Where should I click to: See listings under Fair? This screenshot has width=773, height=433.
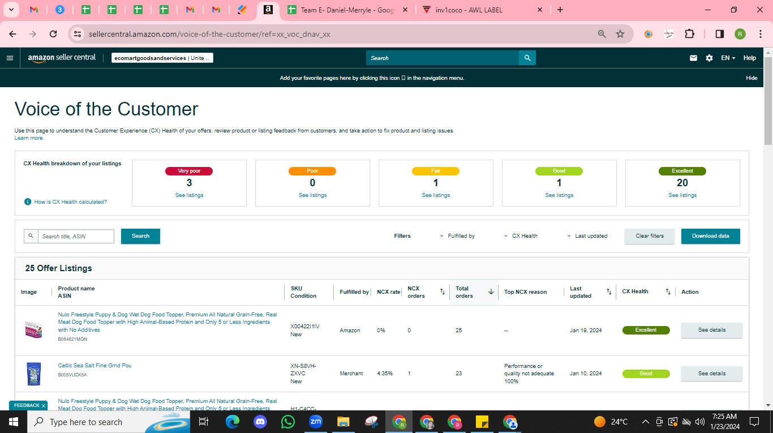436,195
